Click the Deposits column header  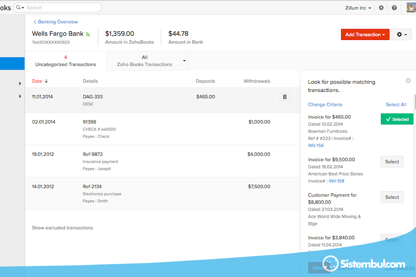coord(205,81)
